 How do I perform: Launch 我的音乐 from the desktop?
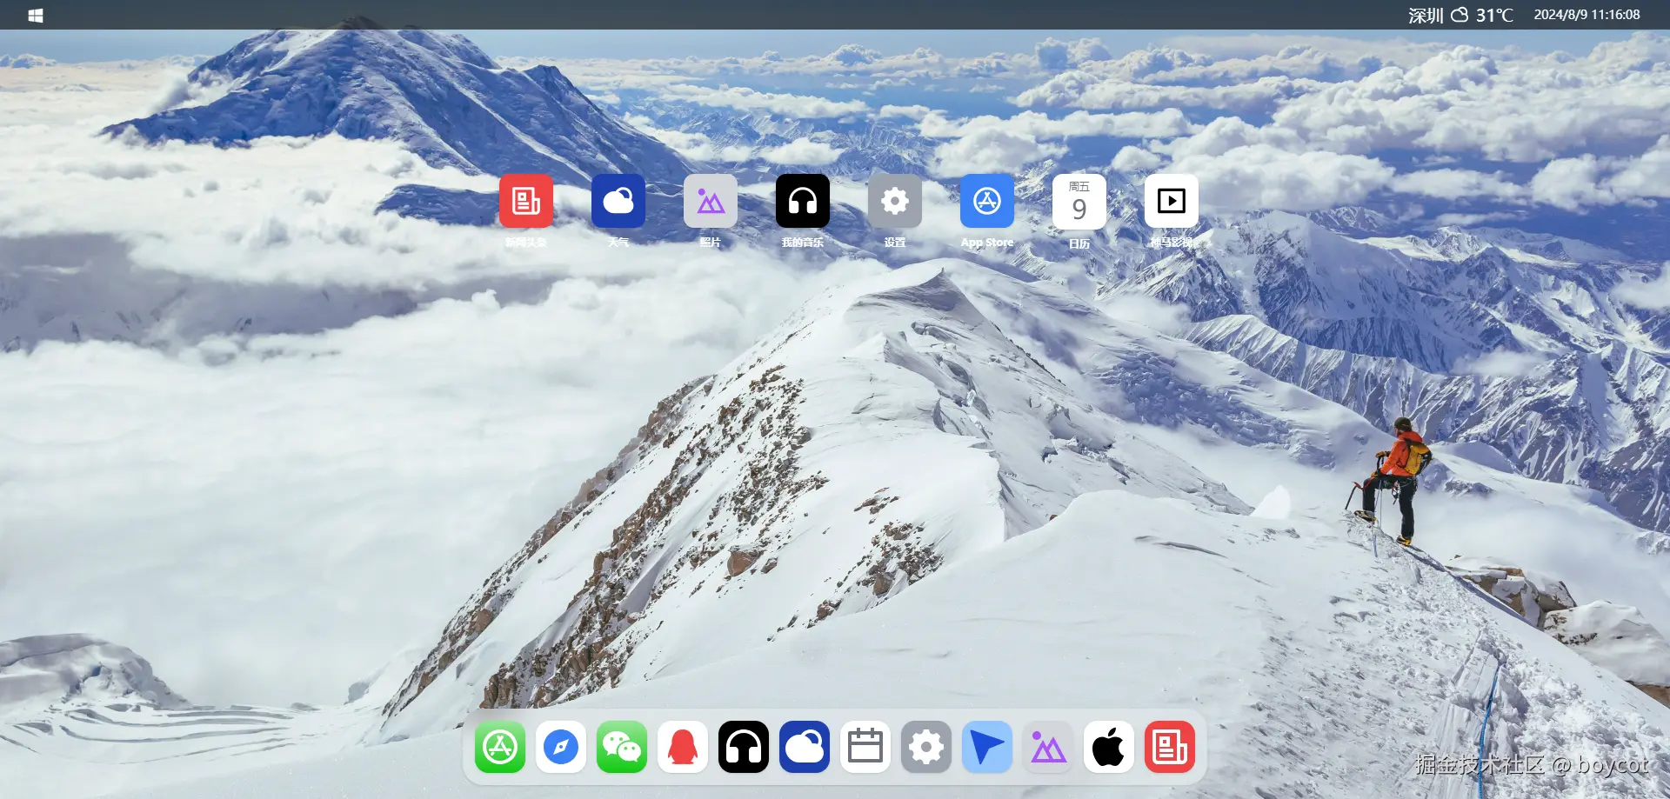[x=803, y=201]
